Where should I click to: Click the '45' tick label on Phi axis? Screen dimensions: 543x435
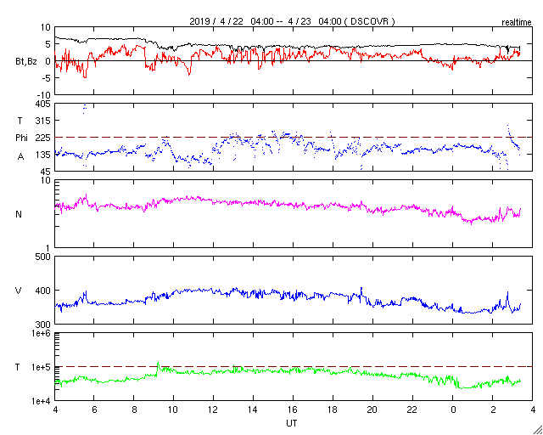(x=46, y=172)
